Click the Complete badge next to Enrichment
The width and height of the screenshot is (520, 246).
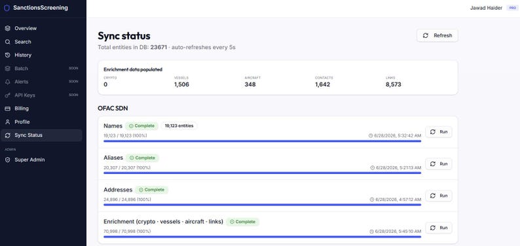242,222
